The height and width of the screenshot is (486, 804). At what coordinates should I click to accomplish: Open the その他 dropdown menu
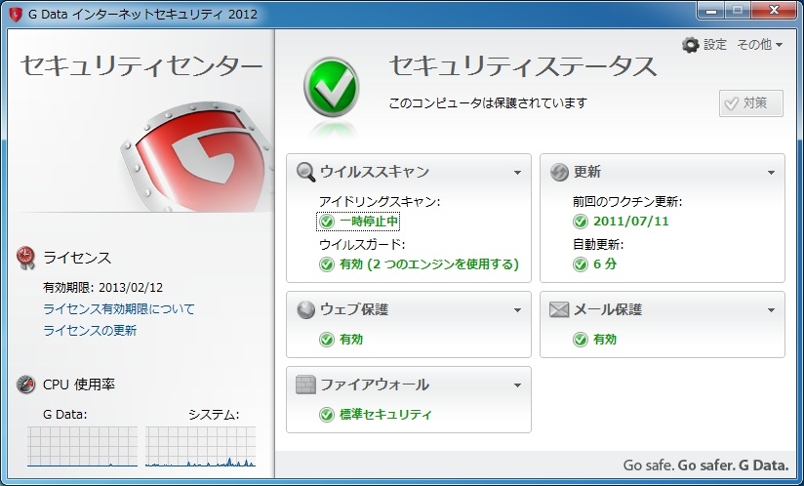759,45
